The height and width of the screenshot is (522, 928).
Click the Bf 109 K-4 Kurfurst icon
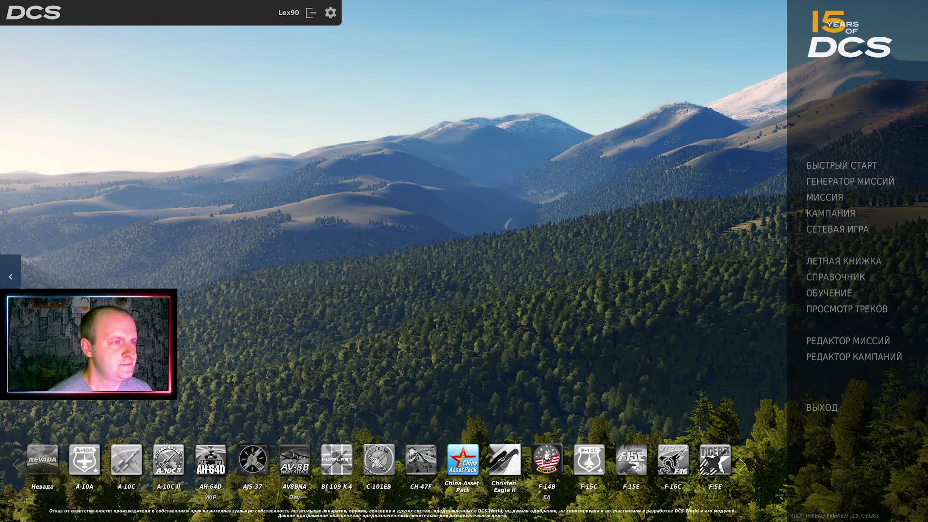tap(336, 460)
